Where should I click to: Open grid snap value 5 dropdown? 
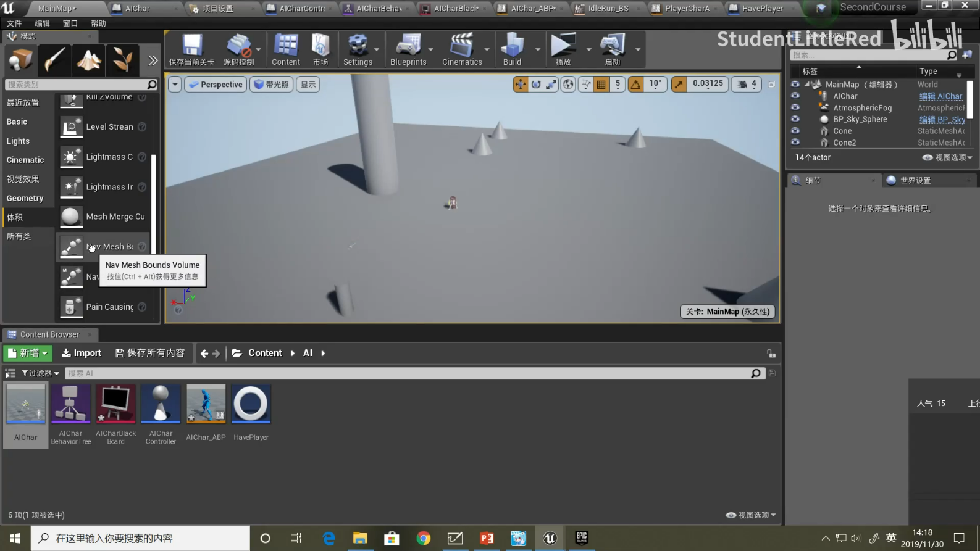pyautogui.click(x=618, y=85)
